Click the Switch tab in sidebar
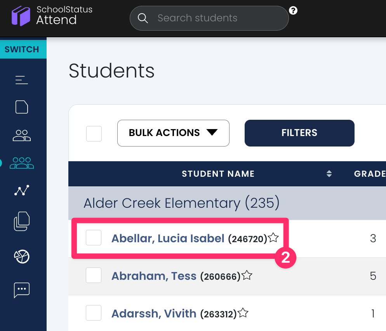 (22, 50)
